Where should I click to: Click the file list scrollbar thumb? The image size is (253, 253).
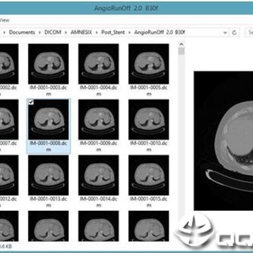pyautogui.click(x=181, y=51)
